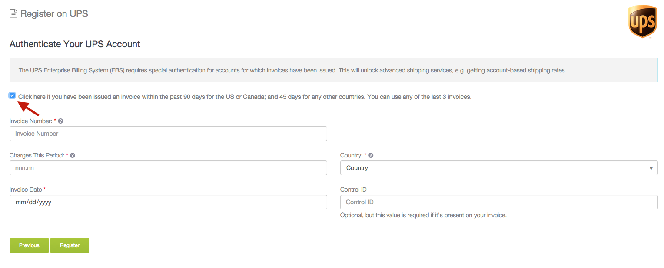
Task: Focus the Invoice Number input field
Action: 168,134
